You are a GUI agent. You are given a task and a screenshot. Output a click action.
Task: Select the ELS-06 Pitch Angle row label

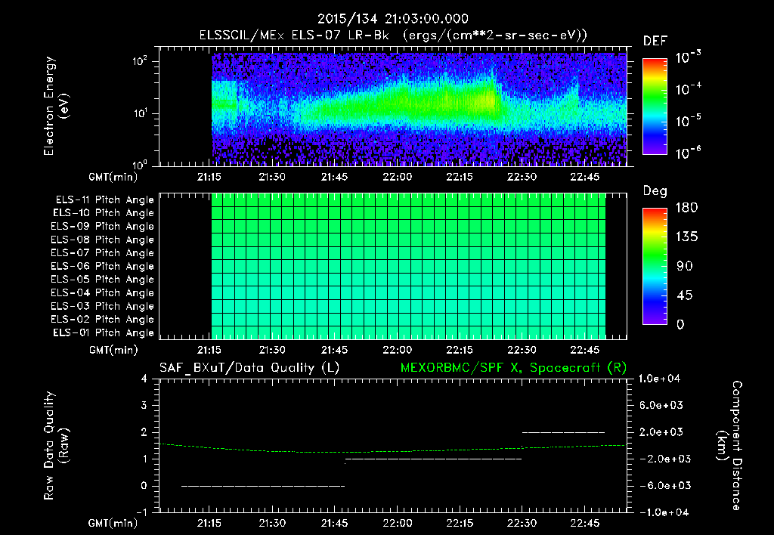[x=102, y=267]
